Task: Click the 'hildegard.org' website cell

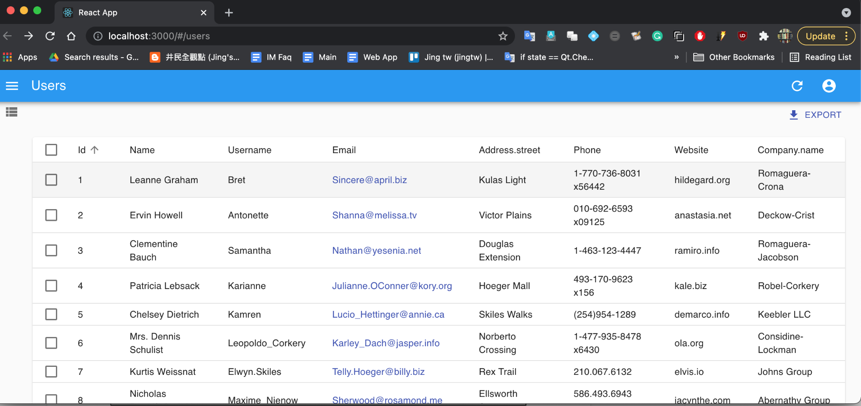Action: [702, 180]
